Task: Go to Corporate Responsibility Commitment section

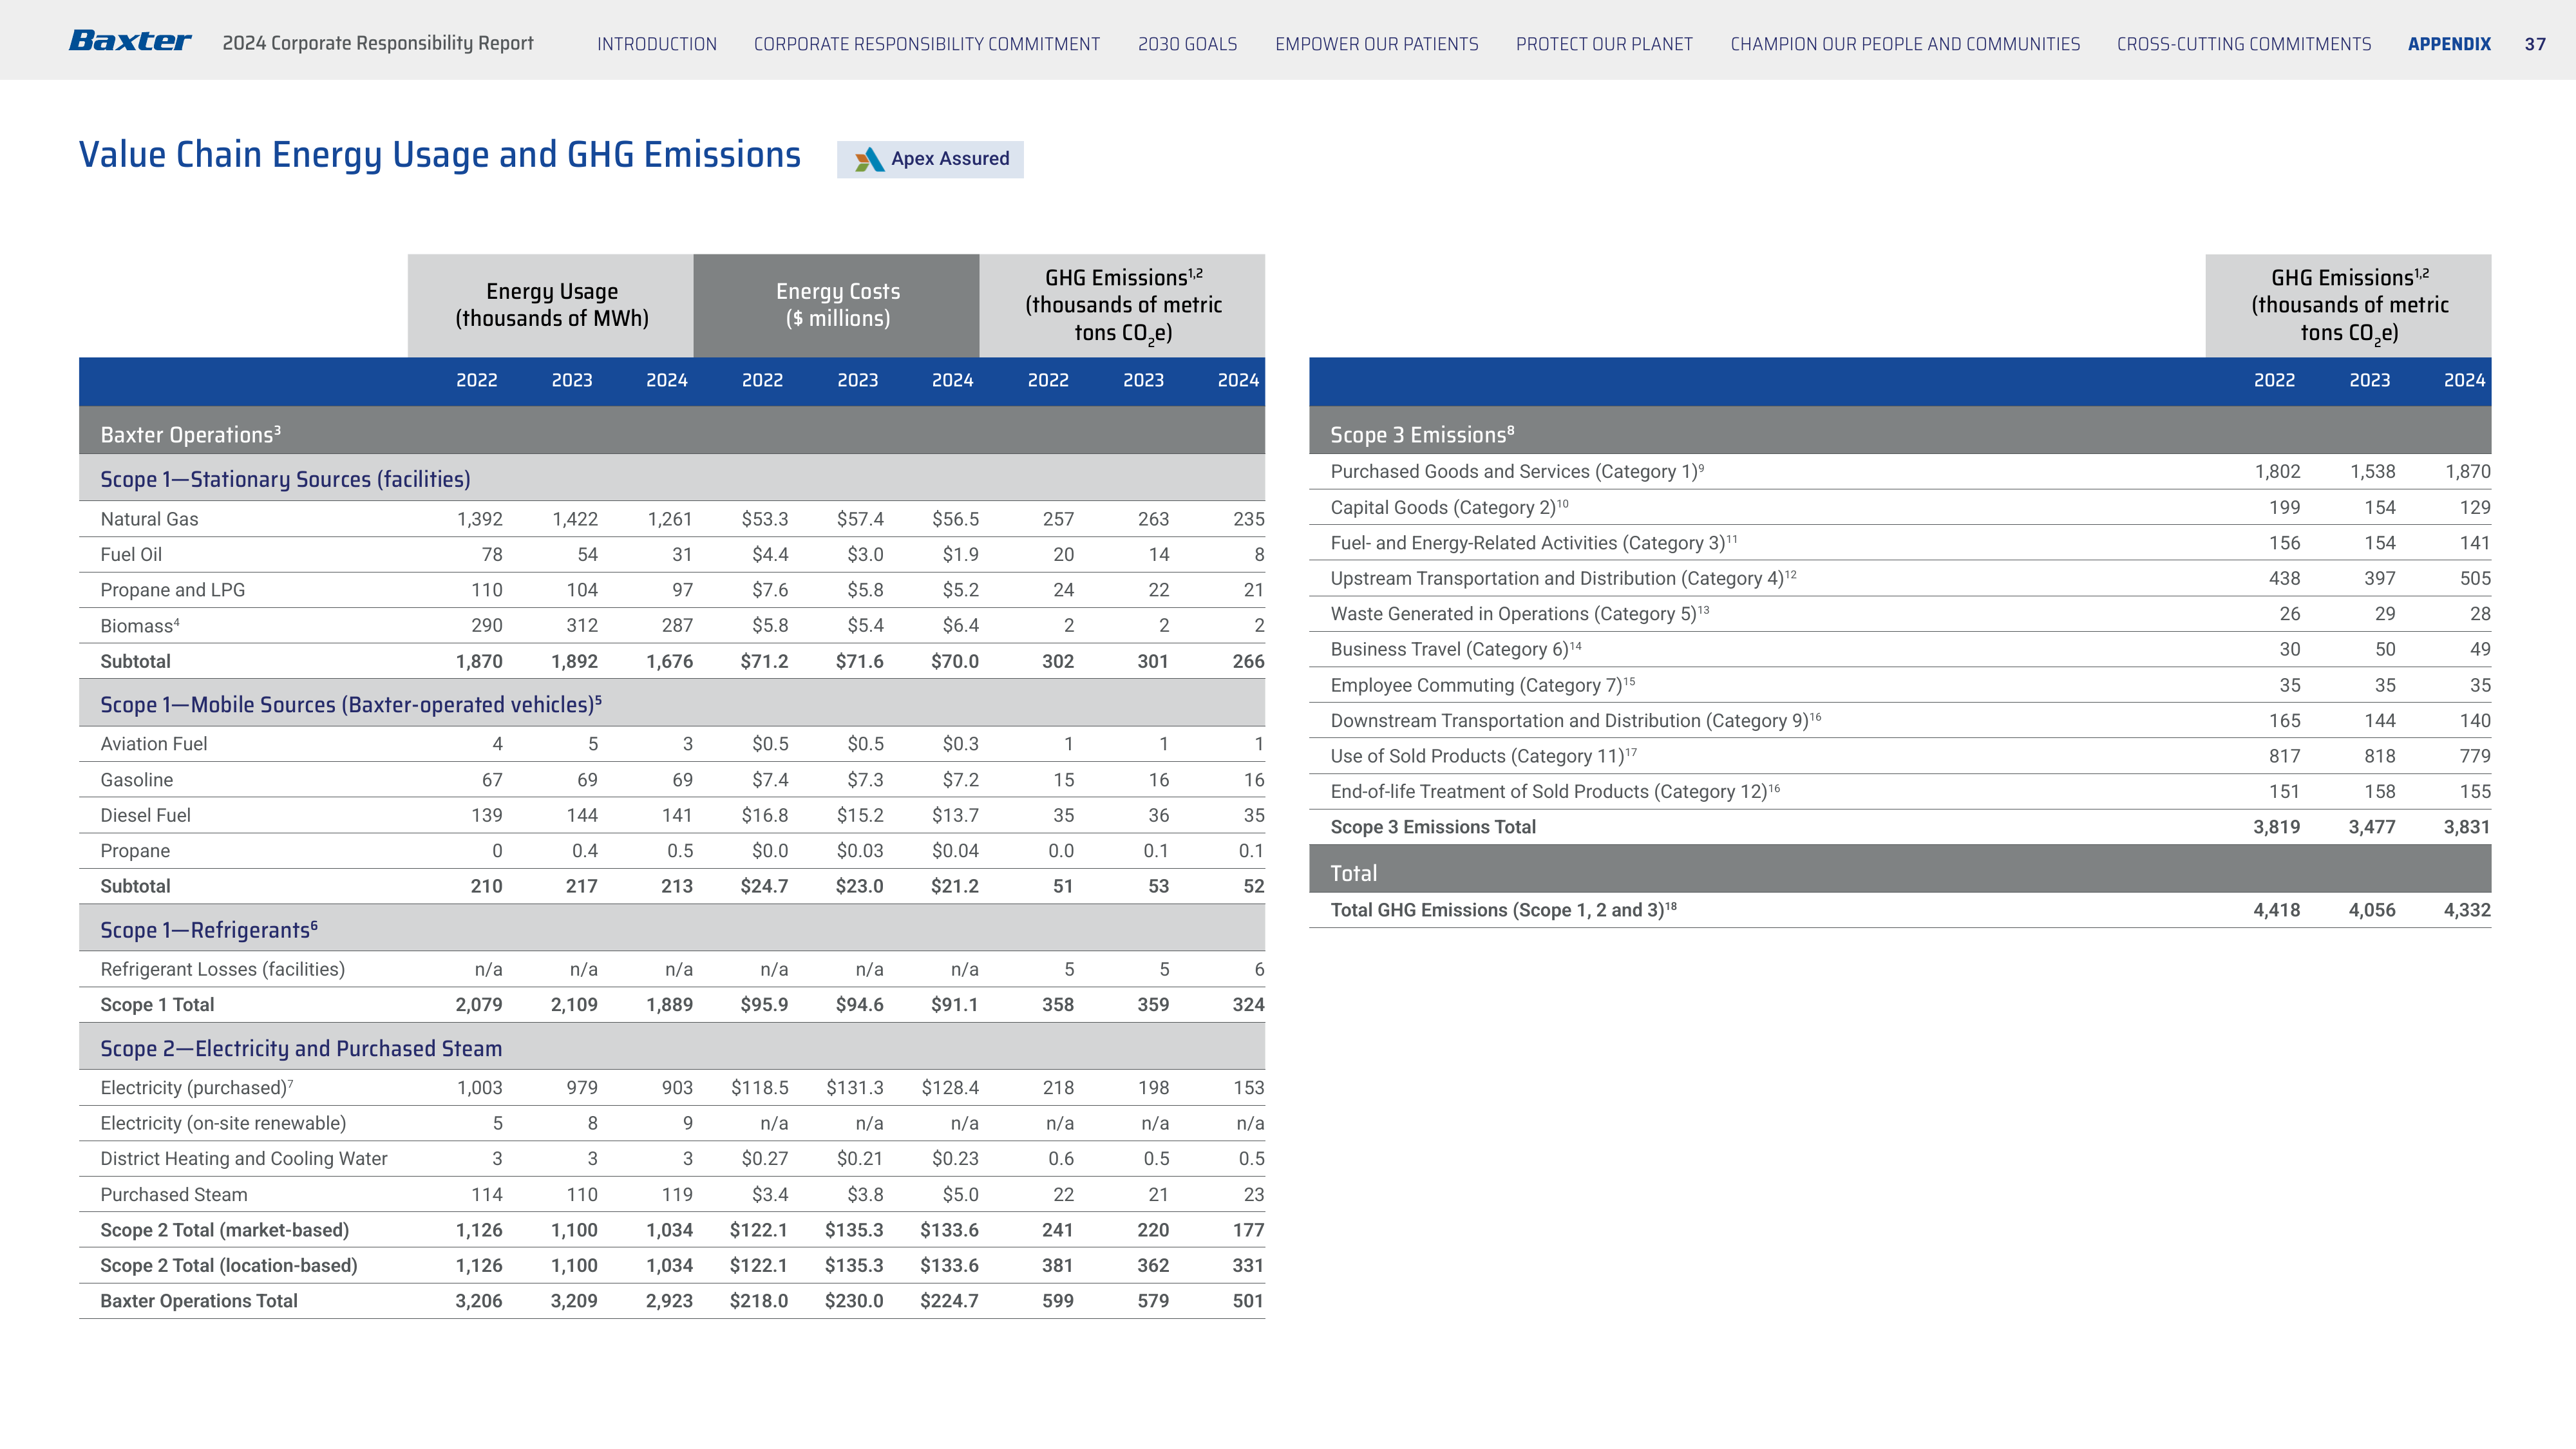Action: click(927, 44)
